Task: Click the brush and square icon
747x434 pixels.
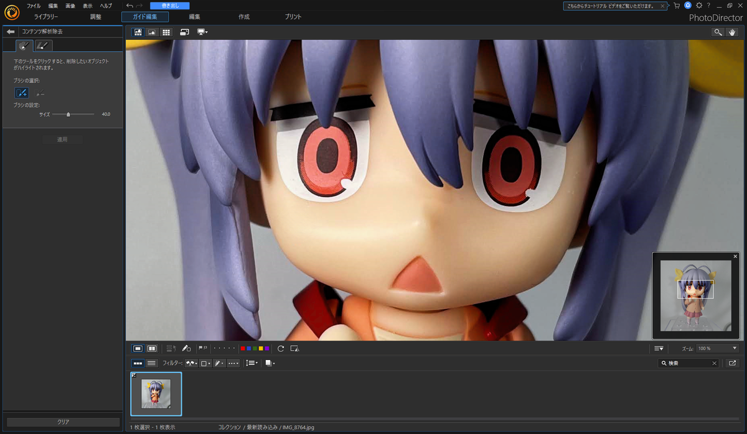Action: click(186, 348)
